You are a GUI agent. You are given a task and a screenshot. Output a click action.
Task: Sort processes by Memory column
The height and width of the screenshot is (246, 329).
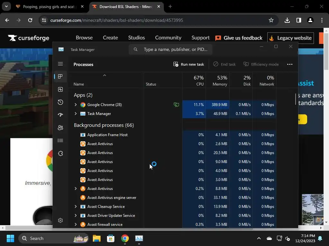coord(218,80)
